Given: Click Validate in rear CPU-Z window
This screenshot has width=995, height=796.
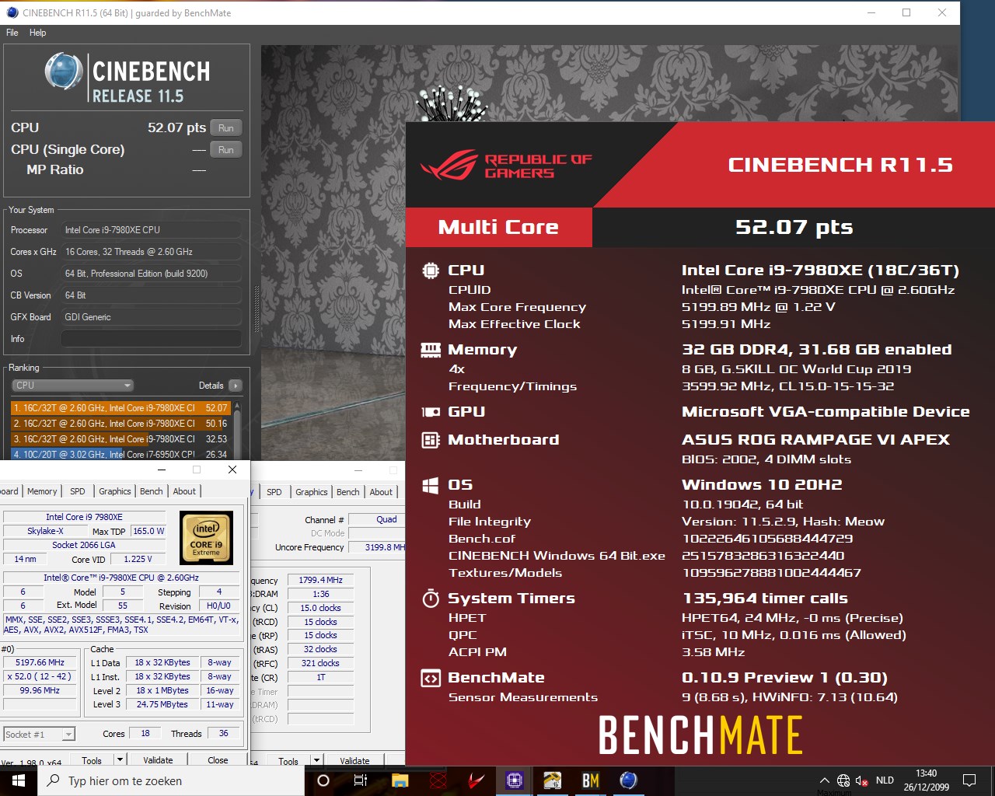Looking at the screenshot, I should tap(354, 761).
